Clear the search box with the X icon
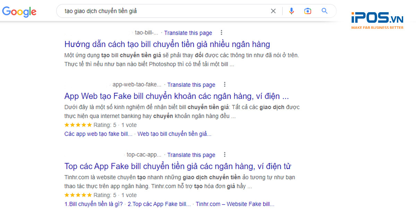 click(273, 11)
